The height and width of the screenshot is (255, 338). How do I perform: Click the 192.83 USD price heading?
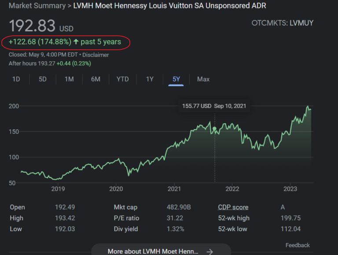[x=41, y=26]
